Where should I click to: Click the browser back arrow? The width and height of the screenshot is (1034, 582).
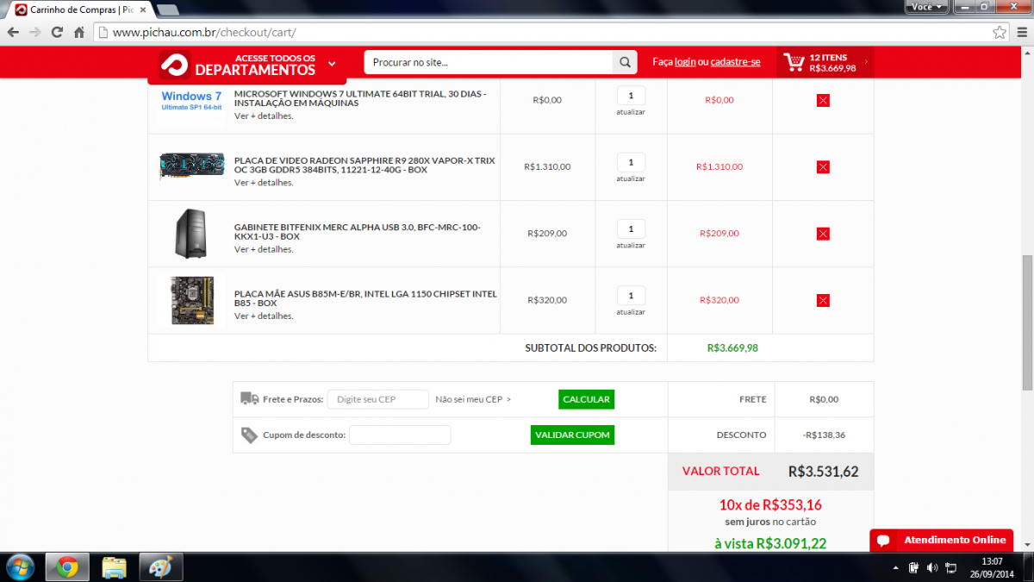point(12,32)
